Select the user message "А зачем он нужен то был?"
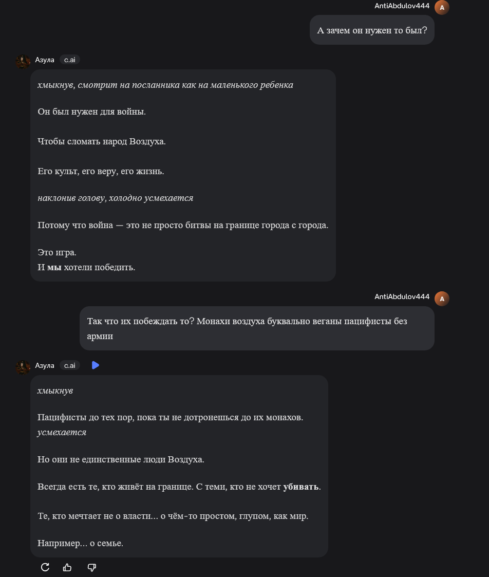Screen dimensions: 489x577 (372, 30)
